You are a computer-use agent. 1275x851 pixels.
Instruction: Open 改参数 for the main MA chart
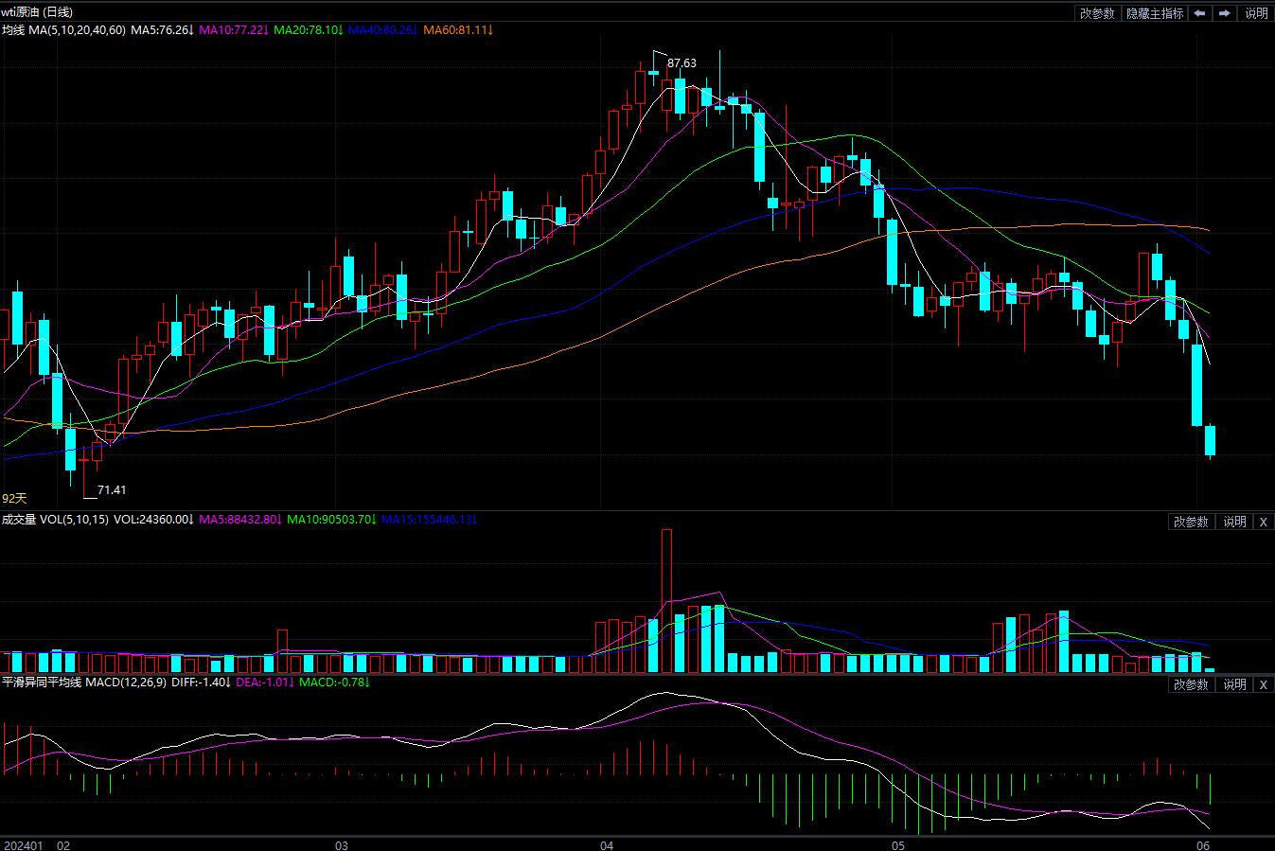pyautogui.click(x=1098, y=13)
